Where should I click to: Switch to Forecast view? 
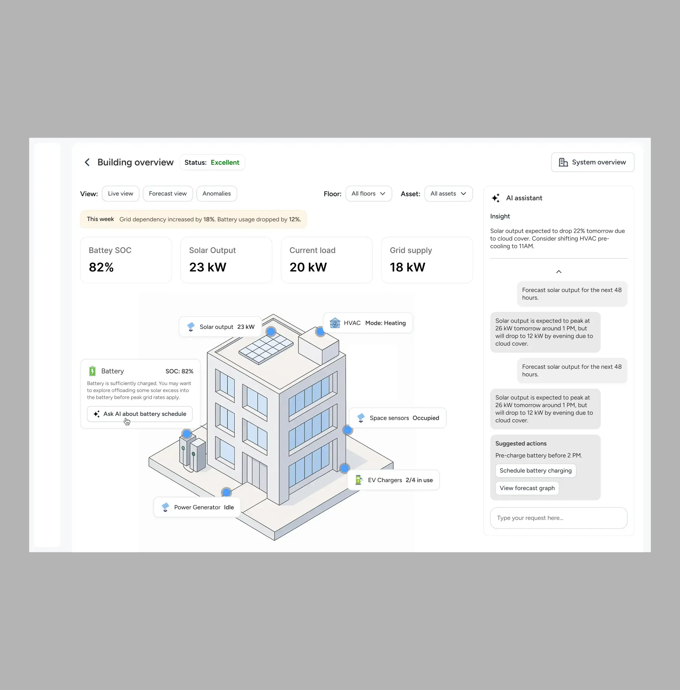coord(168,193)
